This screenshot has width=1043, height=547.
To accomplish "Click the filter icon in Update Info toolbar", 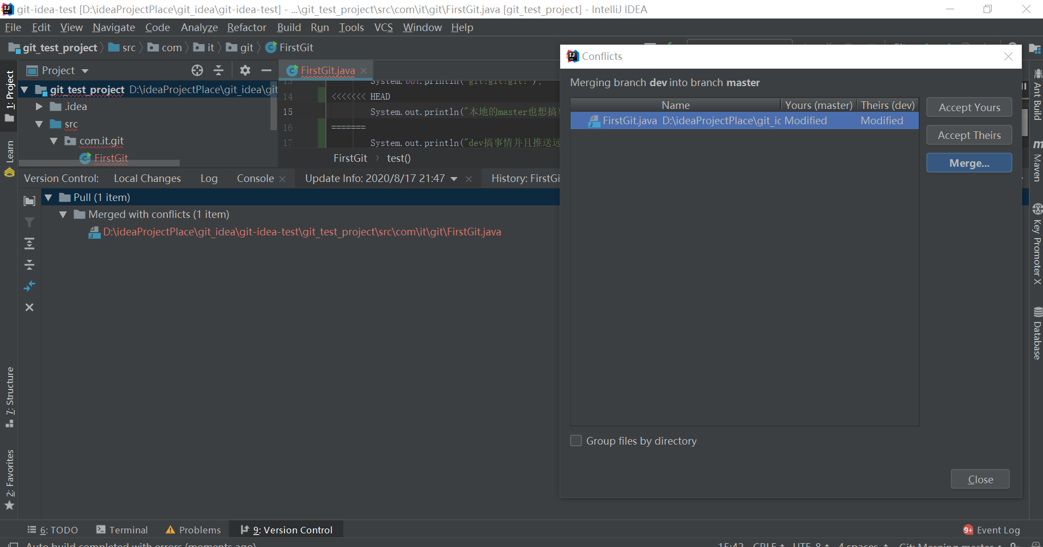I will pyautogui.click(x=29, y=222).
